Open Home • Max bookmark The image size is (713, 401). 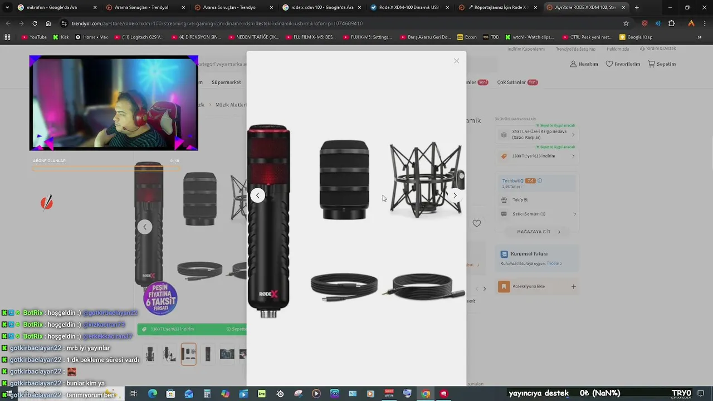pyautogui.click(x=91, y=37)
